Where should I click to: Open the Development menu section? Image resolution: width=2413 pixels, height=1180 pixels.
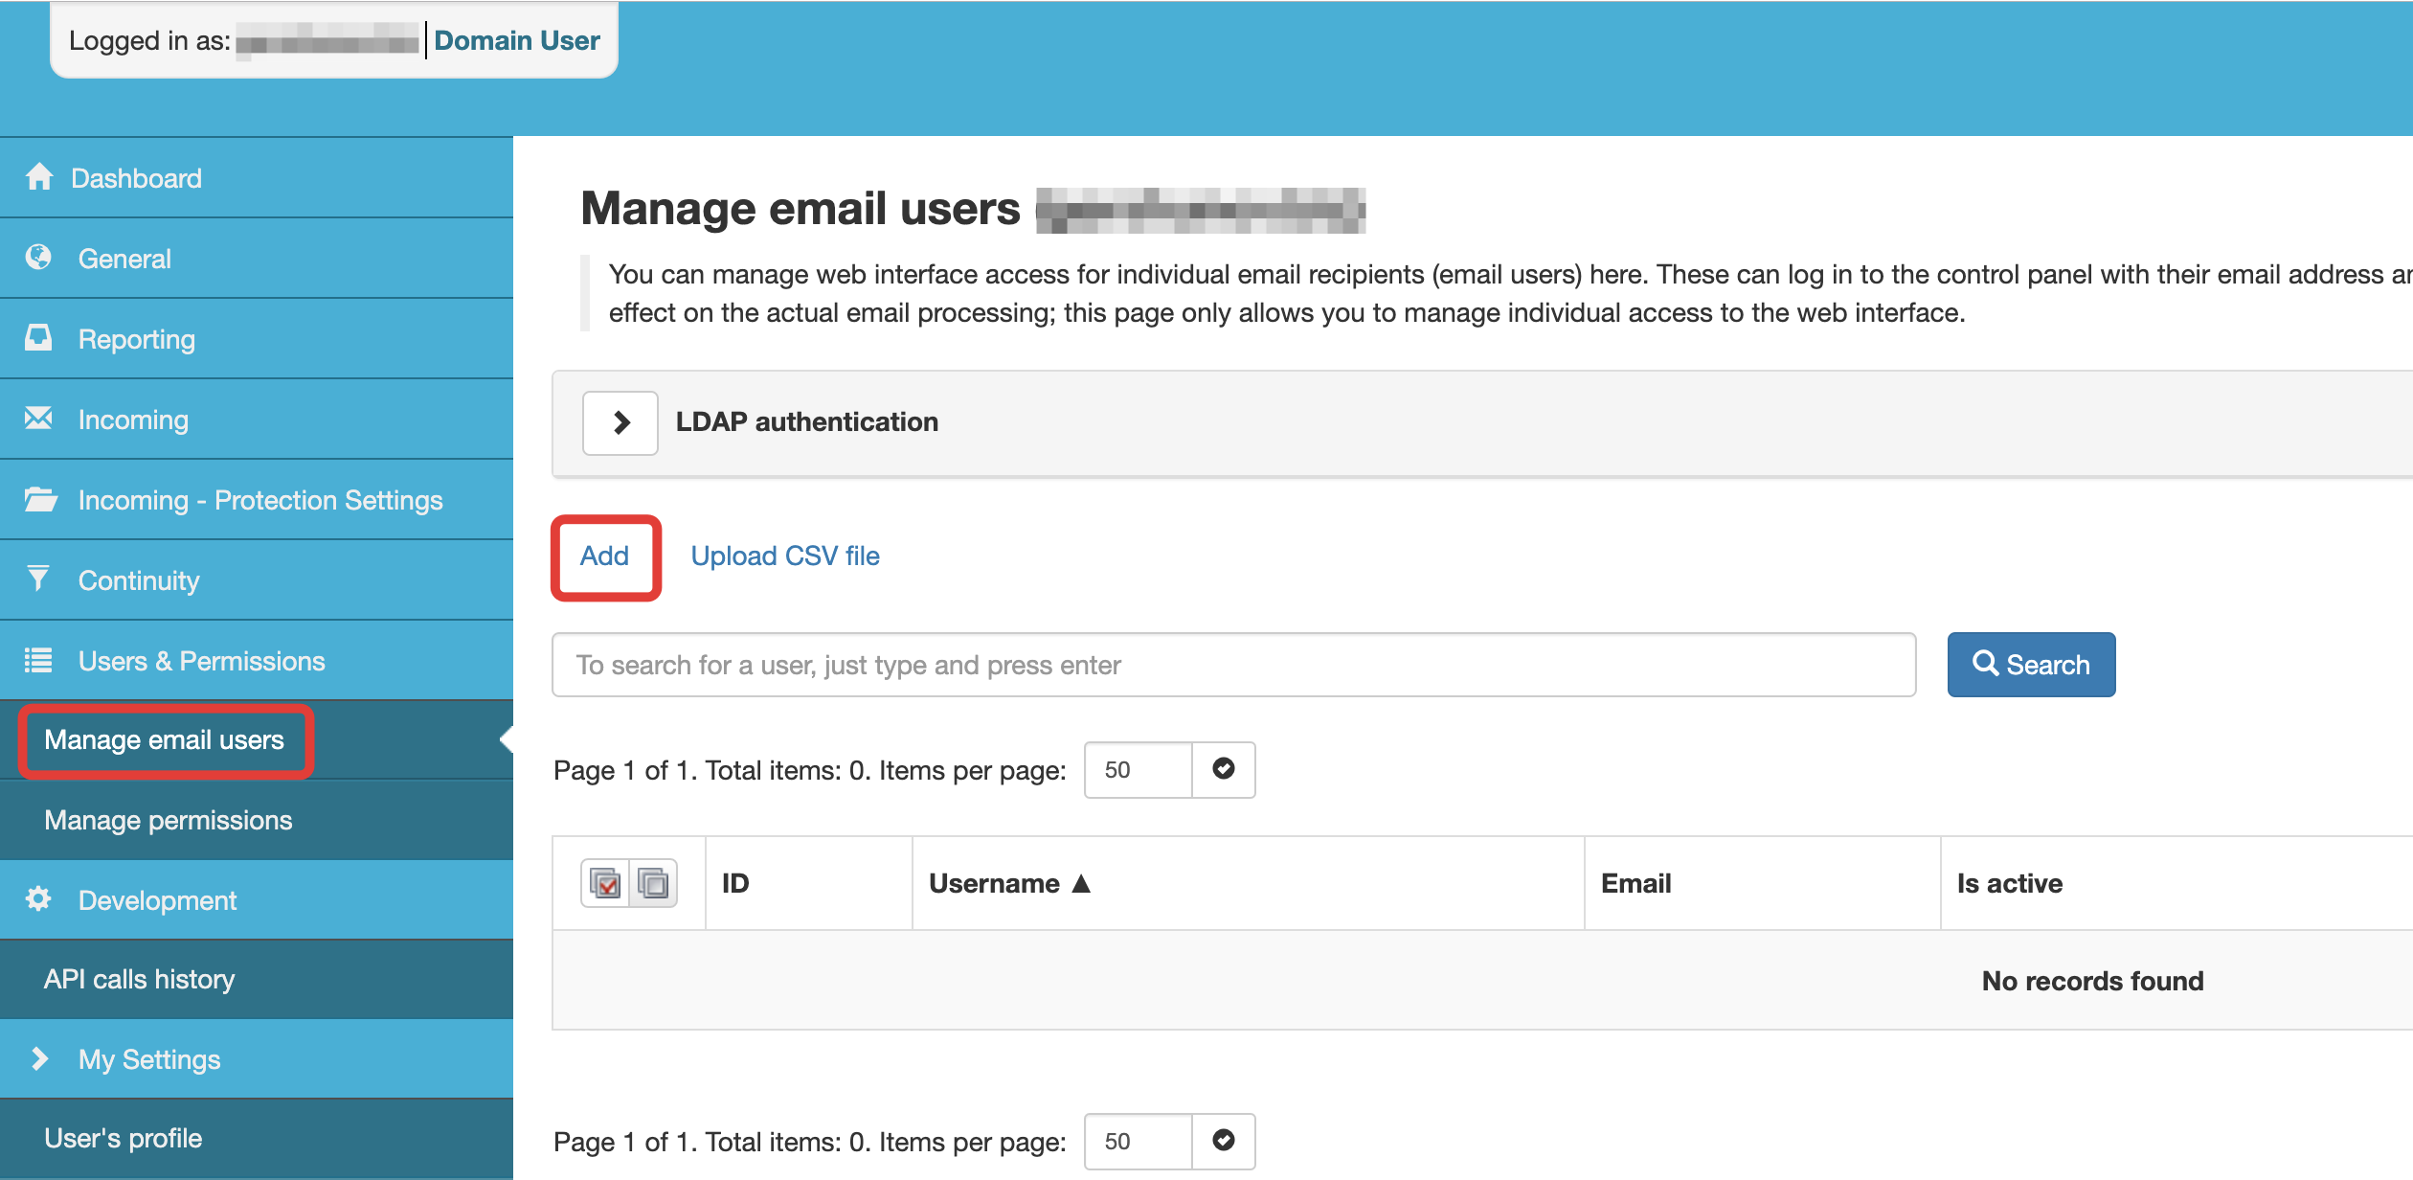point(257,899)
